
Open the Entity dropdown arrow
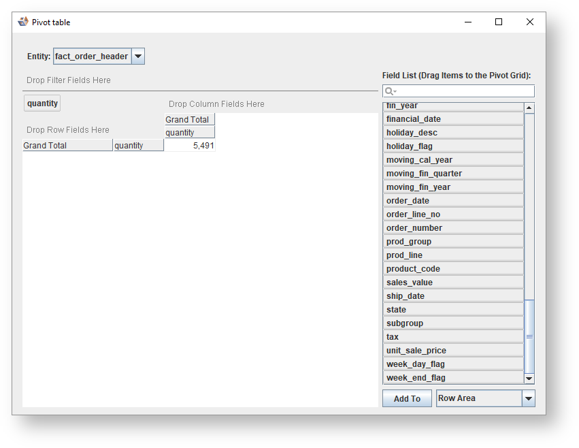click(137, 57)
